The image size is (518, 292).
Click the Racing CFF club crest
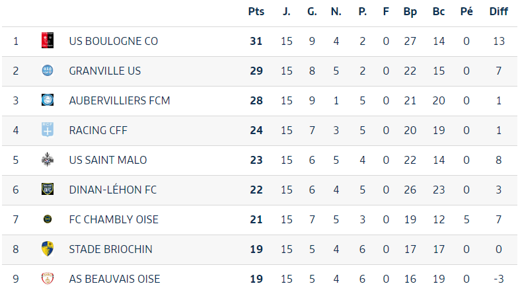click(x=48, y=129)
